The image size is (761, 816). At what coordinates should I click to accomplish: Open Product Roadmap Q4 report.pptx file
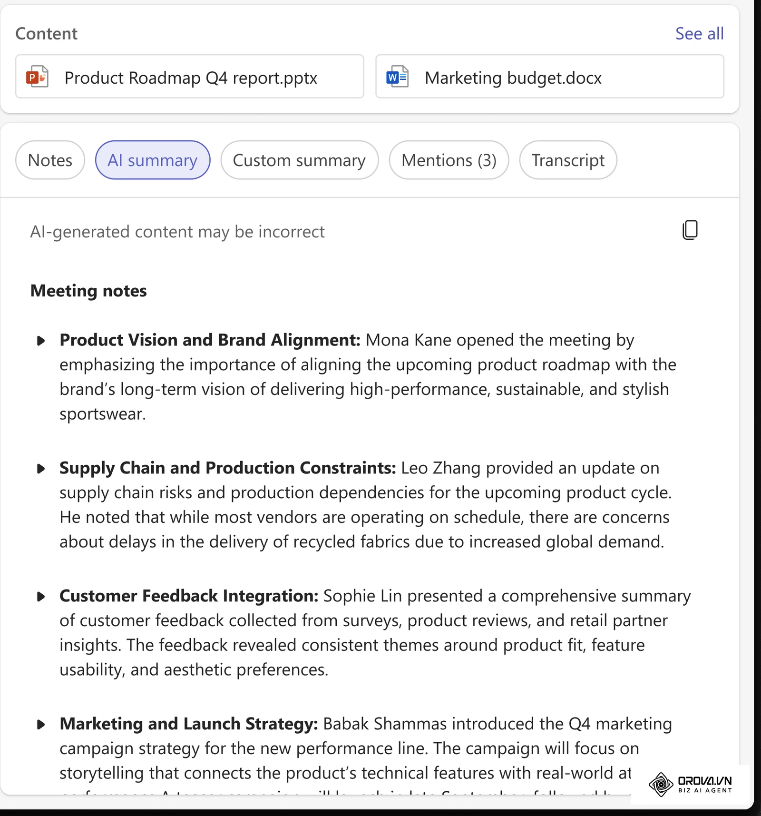click(x=190, y=77)
